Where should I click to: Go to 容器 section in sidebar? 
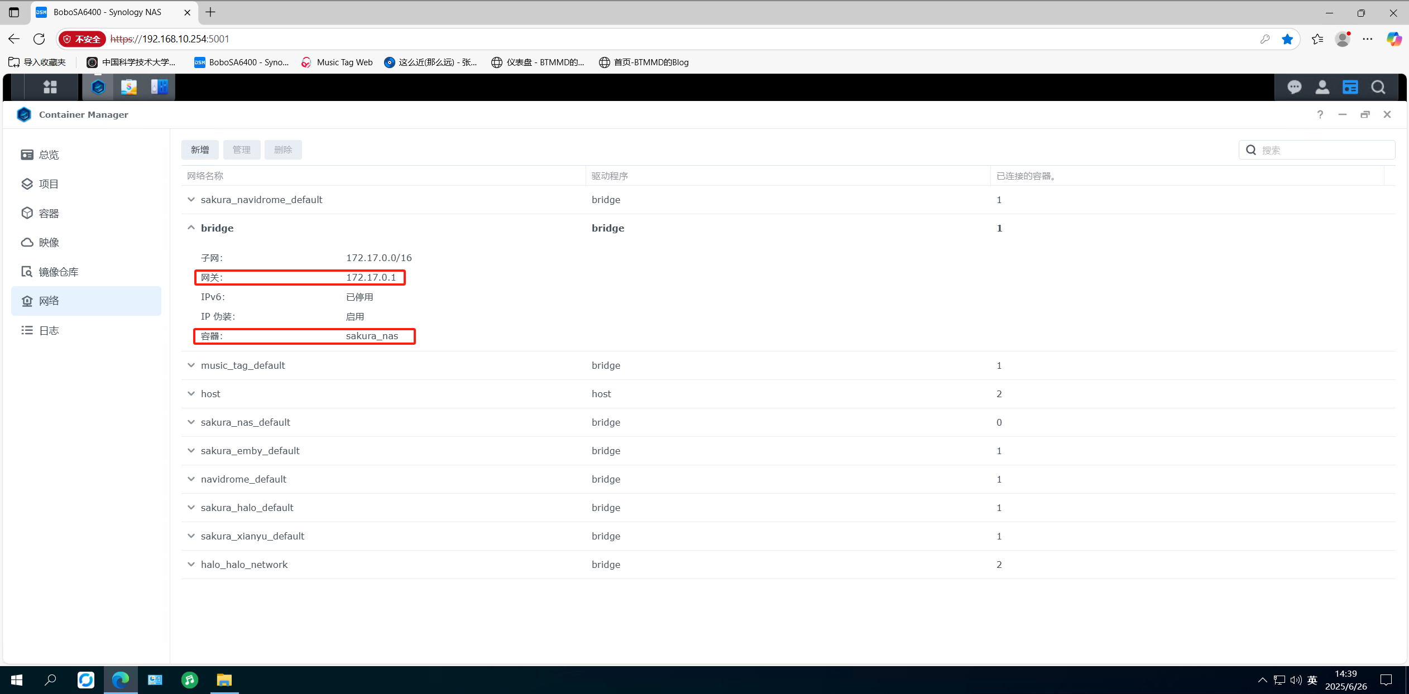[49, 213]
